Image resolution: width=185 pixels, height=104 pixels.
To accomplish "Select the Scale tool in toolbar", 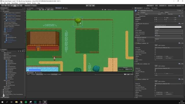I will [x=12, y=6].
